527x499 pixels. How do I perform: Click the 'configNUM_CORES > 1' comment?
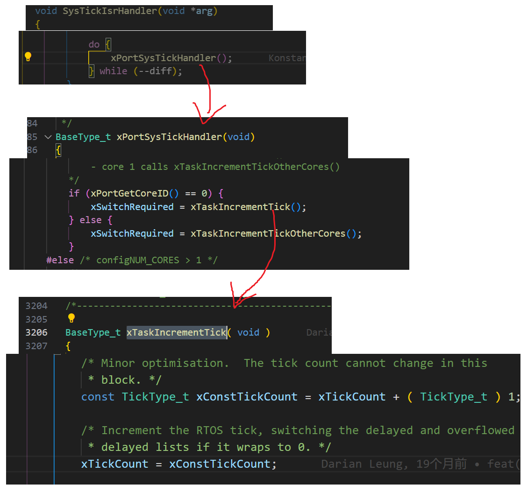coord(149,260)
